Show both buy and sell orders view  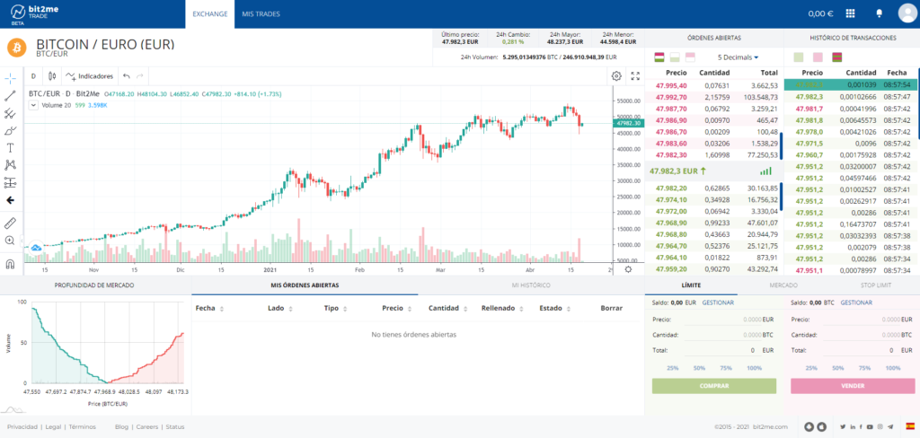(659, 57)
